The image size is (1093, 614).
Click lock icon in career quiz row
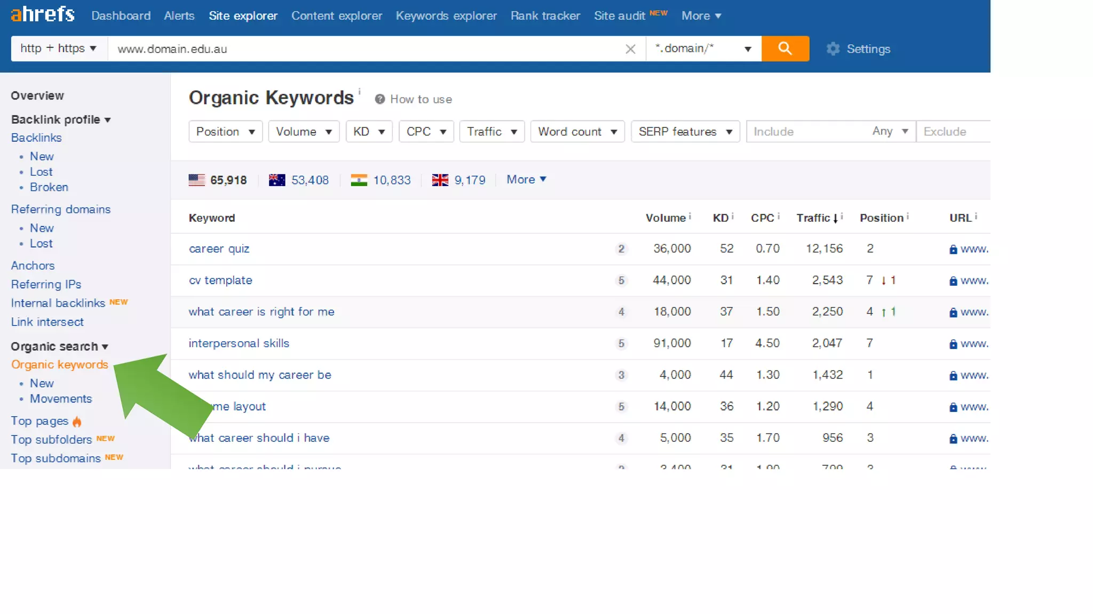pyautogui.click(x=953, y=249)
